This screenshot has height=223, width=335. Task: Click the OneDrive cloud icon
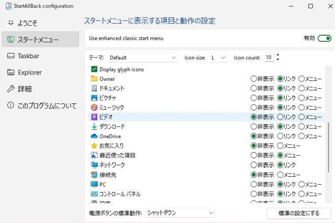coord(94,136)
